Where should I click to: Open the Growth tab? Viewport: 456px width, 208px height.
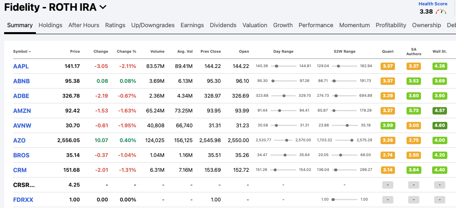pyautogui.click(x=283, y=25)
